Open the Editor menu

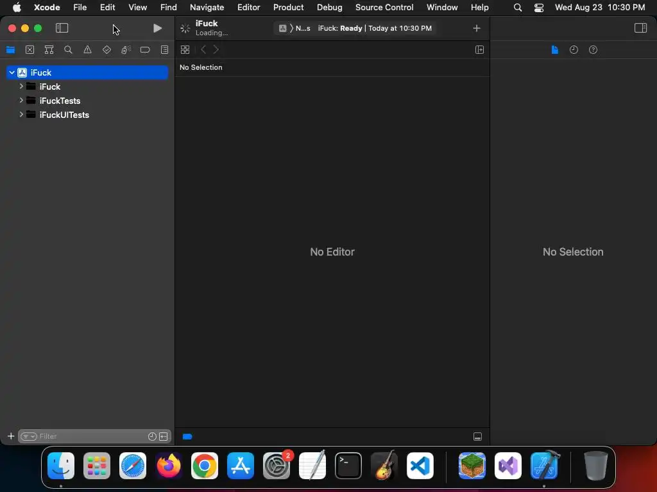click(x=248, y=7)
